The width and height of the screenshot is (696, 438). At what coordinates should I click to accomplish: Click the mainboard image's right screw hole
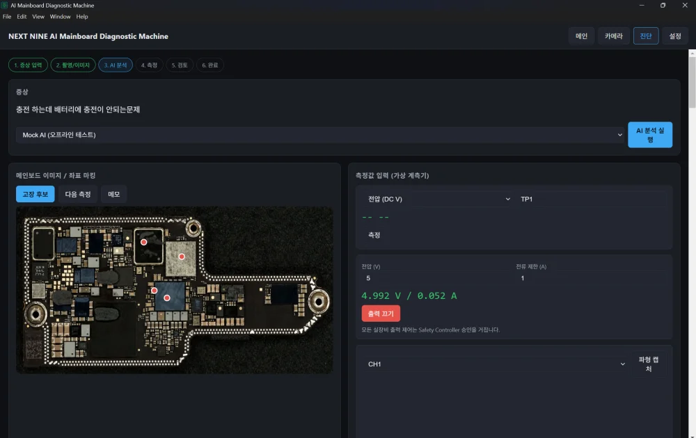319,302
